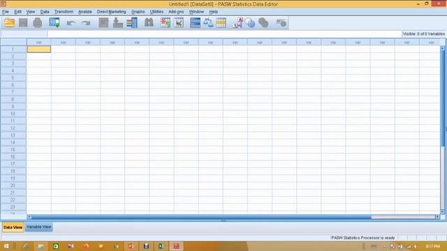Click the horizontal scrollbar left arrow
Viewport: 447px width, 251px height.
point(29,217)
